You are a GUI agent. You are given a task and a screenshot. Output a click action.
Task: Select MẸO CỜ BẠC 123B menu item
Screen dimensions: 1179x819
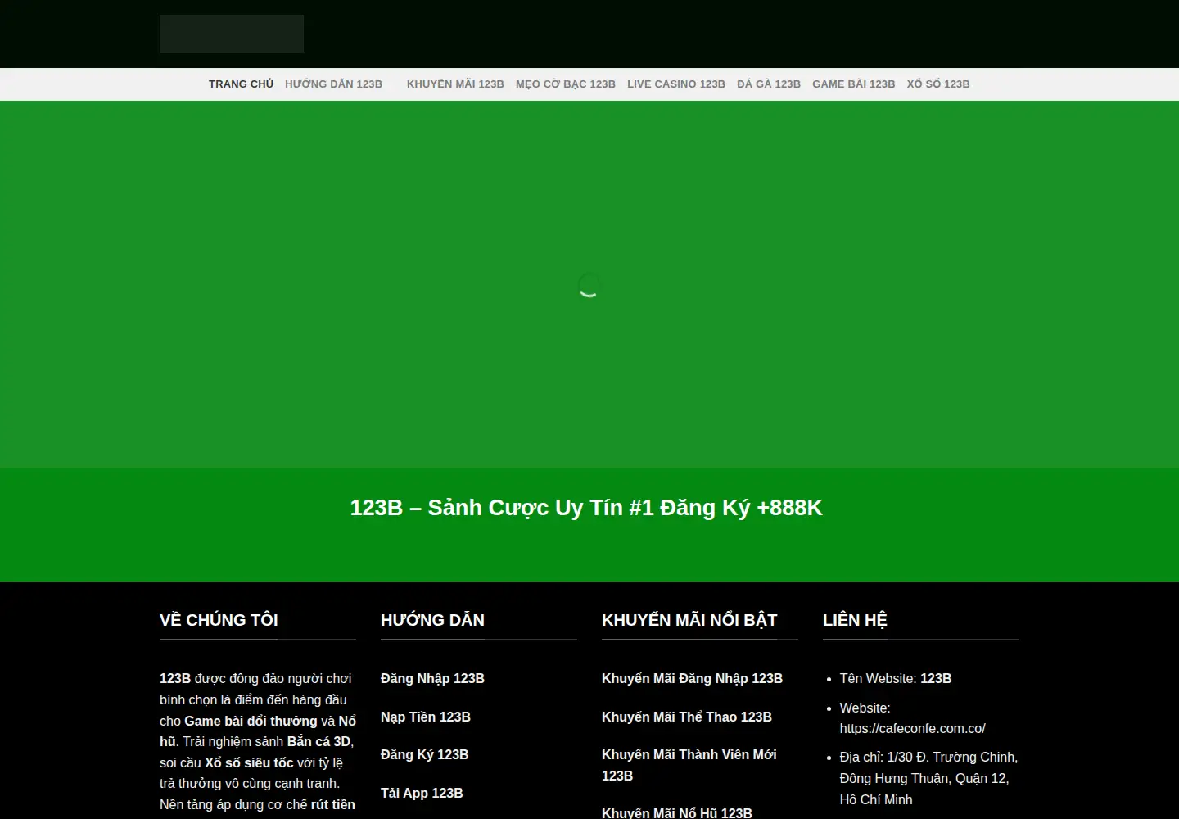pyautogui.click(x=566, y=84)
